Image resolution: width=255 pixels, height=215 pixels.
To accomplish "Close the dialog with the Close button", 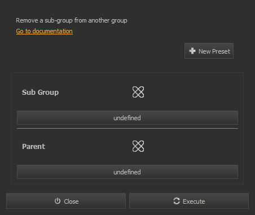I will (x=66, y=201).
